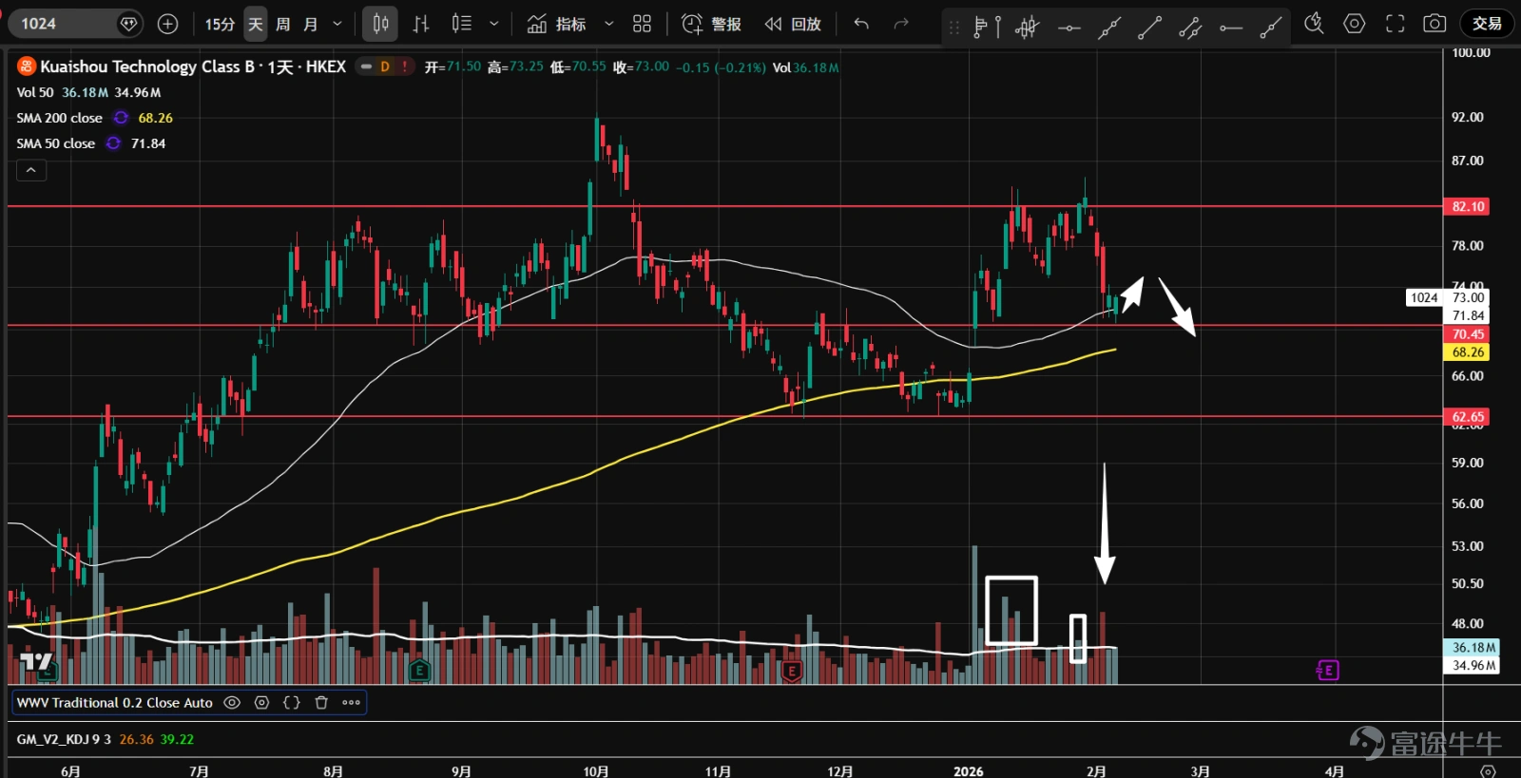Select the extended line tool
The height and width of the screenshot is (778, 1521).
point(1109,27)
